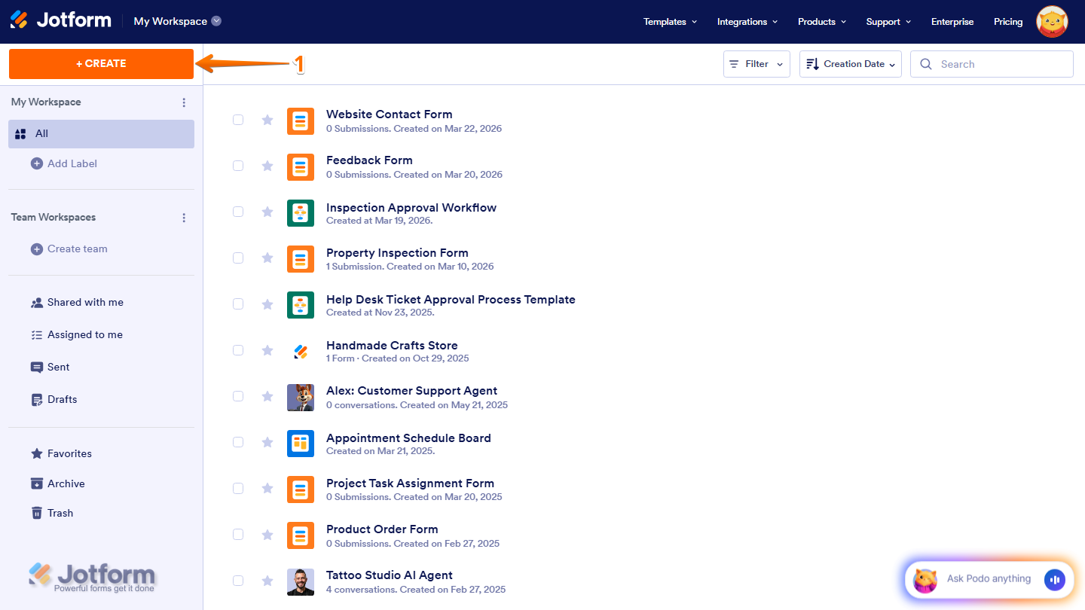Open the Assigned to me sidebar icon
The image size is (1085, 610).
tap(36, 334)
